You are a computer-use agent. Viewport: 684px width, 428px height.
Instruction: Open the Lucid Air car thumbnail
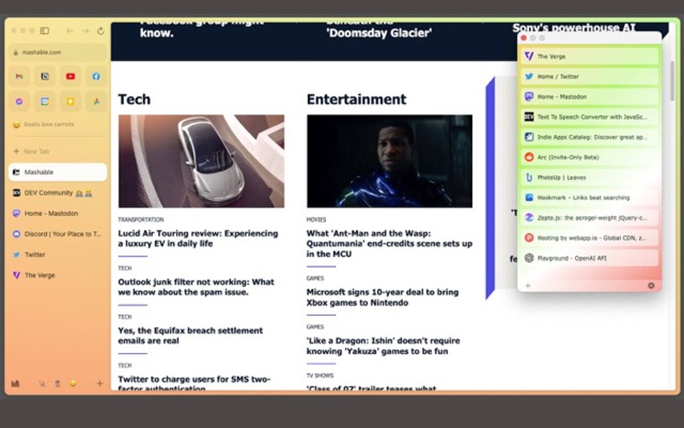click(x=201, y=161)
